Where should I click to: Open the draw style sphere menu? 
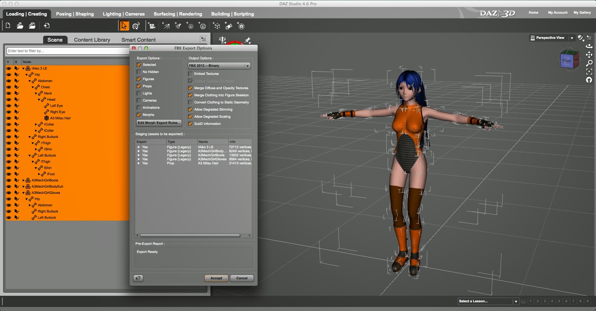click(x=581, y=38)
